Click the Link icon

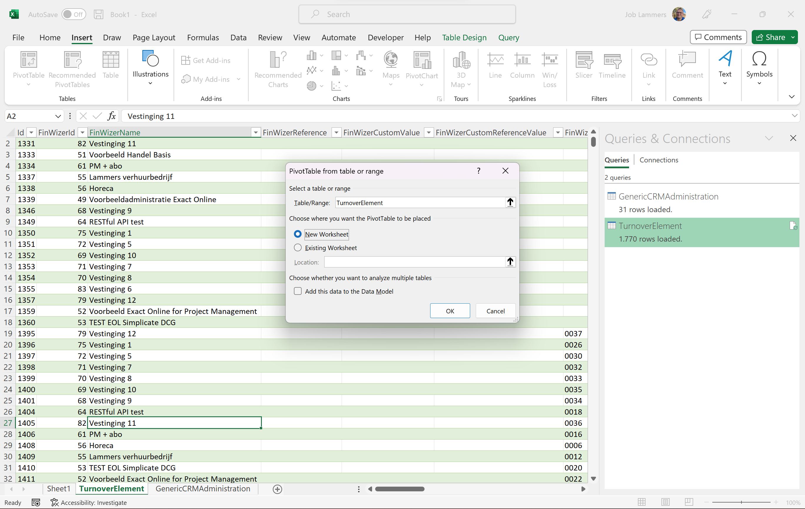pos(648,69)
